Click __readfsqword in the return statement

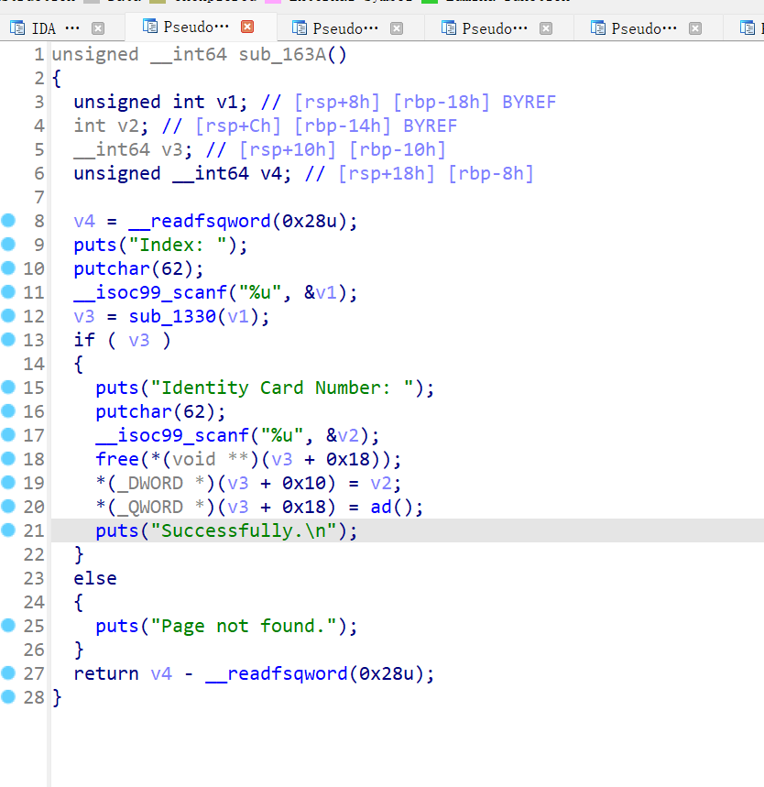(277, 674)
